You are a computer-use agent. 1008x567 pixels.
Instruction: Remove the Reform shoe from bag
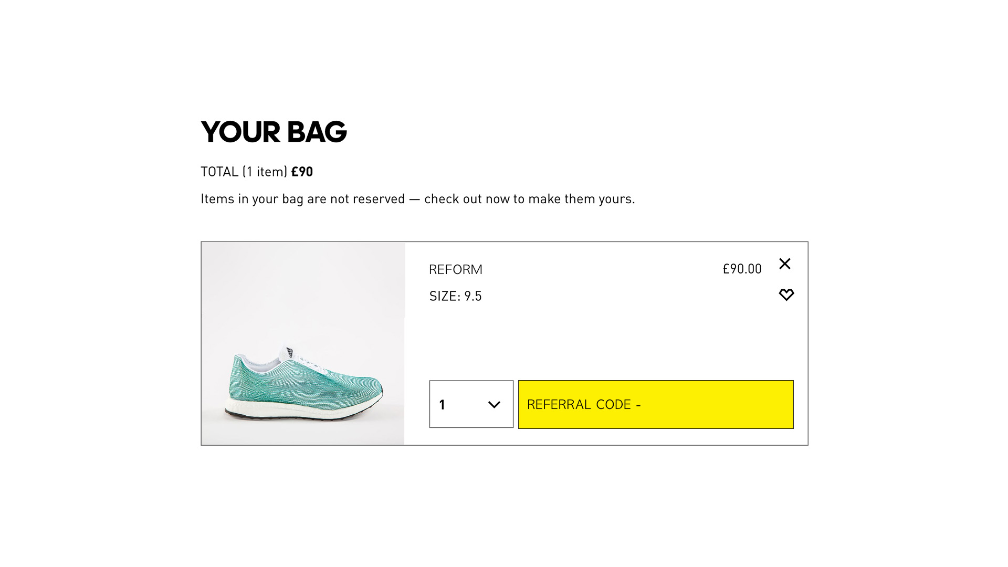click(785, 264)
